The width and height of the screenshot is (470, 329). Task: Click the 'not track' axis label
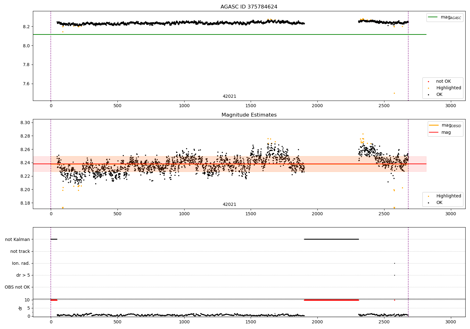[20, 251]
